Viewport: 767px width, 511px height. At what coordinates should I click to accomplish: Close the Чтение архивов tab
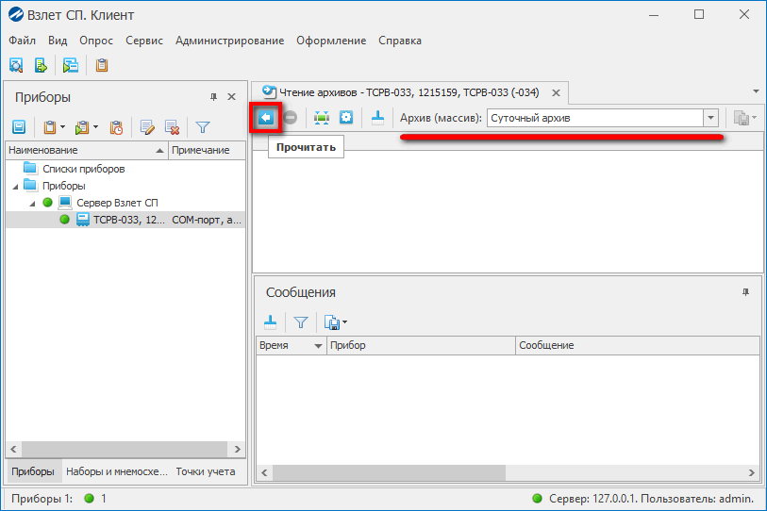(557, 93)
